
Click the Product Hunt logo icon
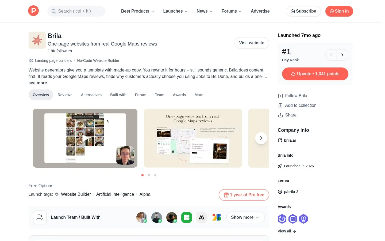33,11
